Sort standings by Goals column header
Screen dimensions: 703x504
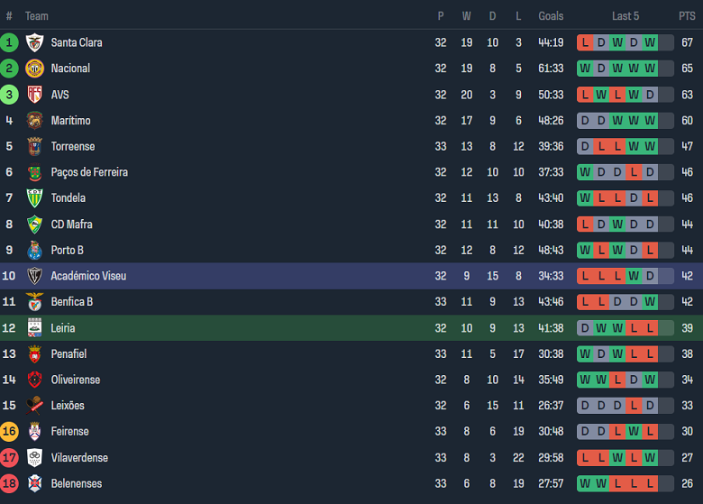(551, 16)
